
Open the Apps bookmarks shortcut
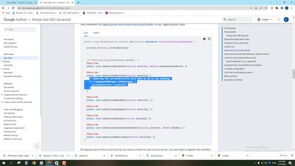click(6, 13)
